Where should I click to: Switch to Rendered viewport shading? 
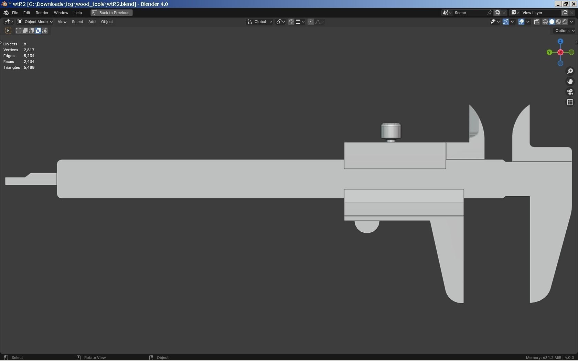click(565, 22)
